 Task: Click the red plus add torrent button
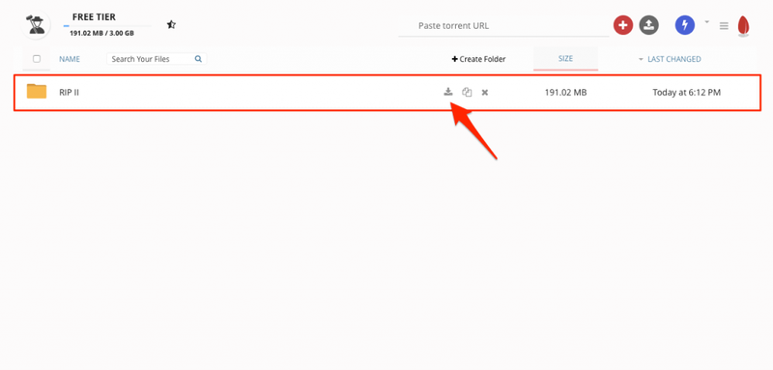click(623, 25)
